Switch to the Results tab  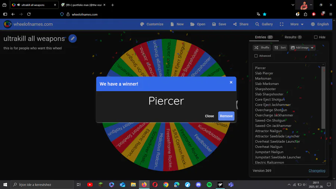(x=293, y=37)
